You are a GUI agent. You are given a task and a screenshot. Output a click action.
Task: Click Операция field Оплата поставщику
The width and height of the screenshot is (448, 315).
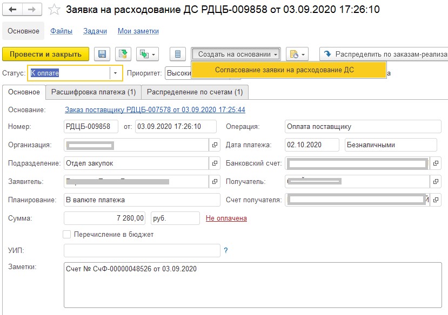(363, 127)
